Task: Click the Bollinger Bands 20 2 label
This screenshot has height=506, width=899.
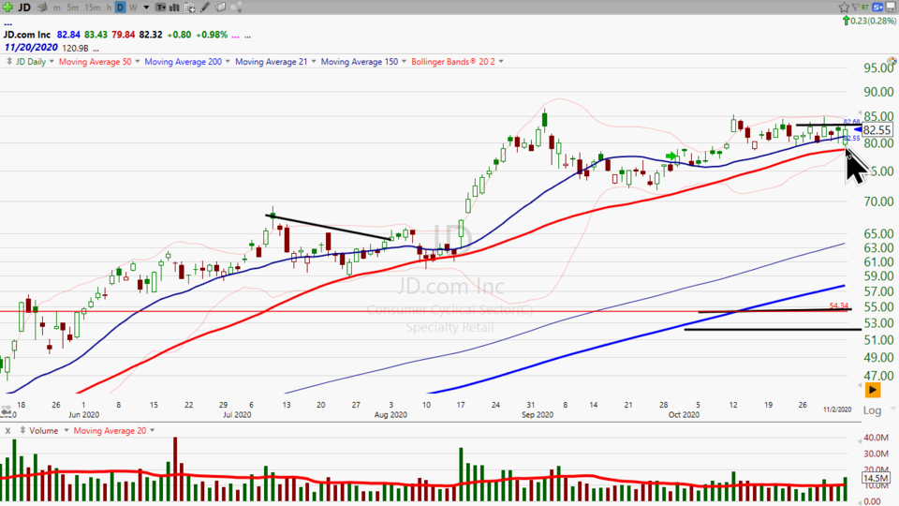Action: (x=453, y=62)
